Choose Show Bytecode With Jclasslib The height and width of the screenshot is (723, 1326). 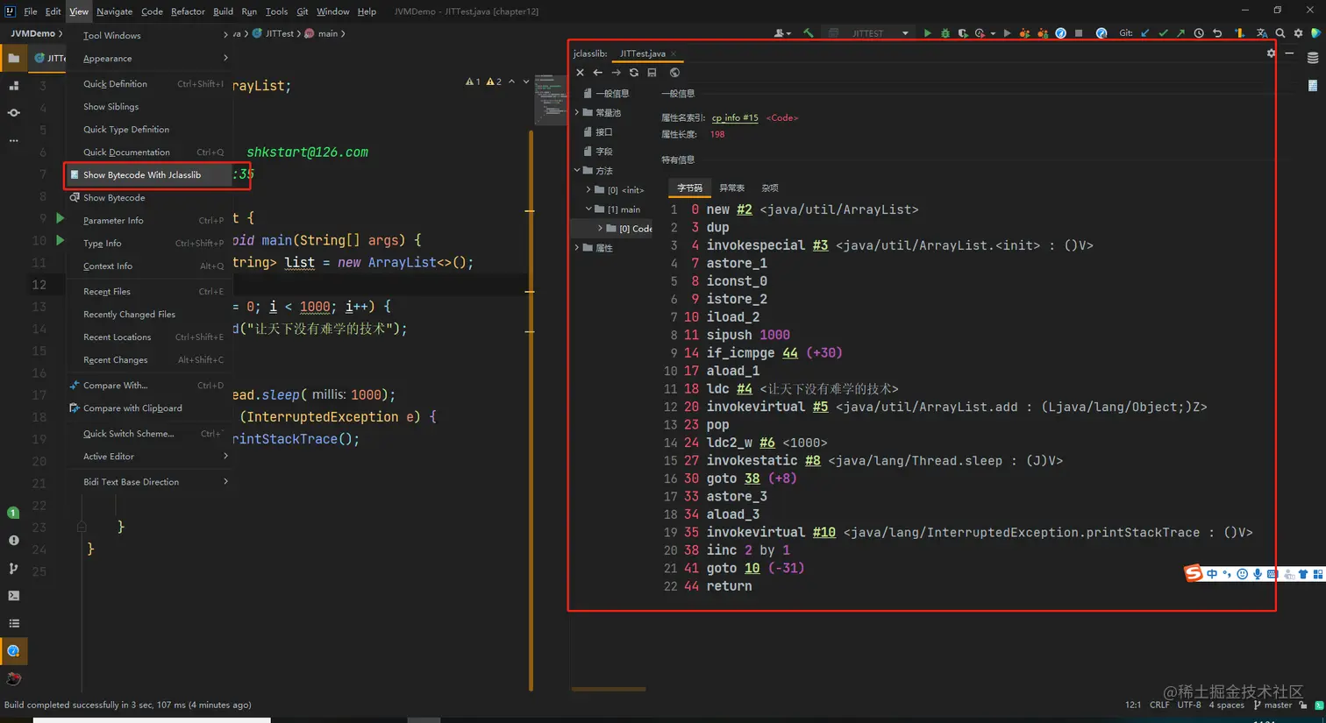(x=150, y=175)
